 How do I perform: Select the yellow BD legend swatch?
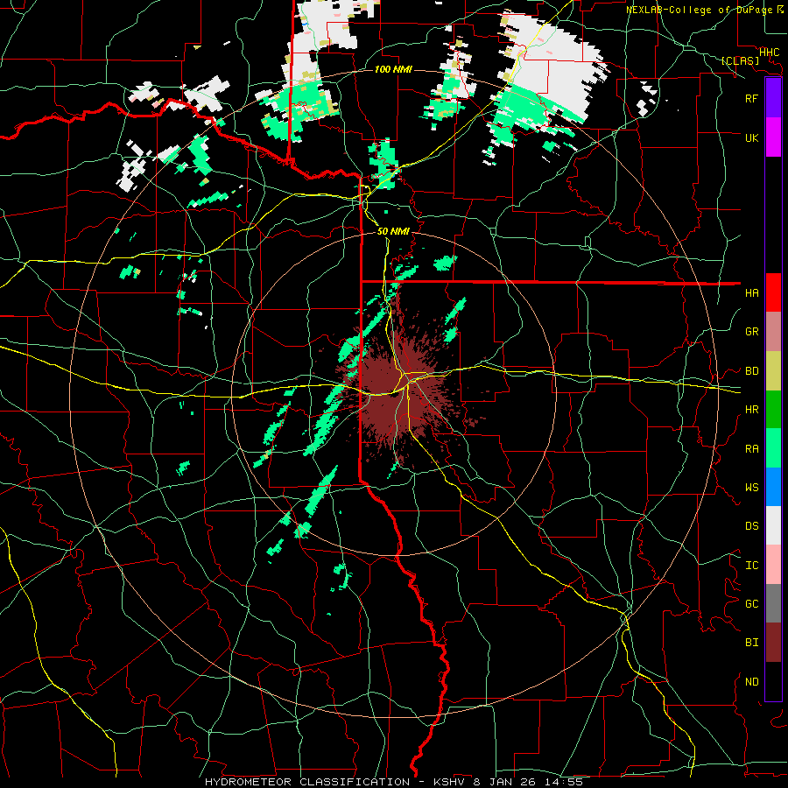[773, 371]
